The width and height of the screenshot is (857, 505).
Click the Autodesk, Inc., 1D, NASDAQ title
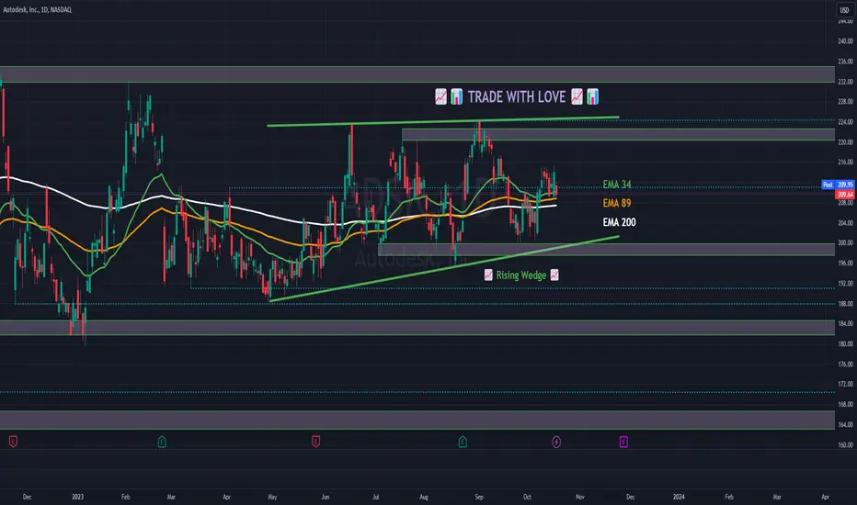coord(37,10)
